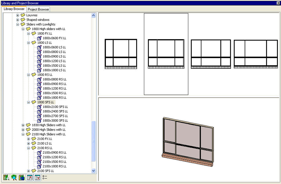The image size is (281, 184).
Task: Click the library search icon with books
Action: coord(6,177)
